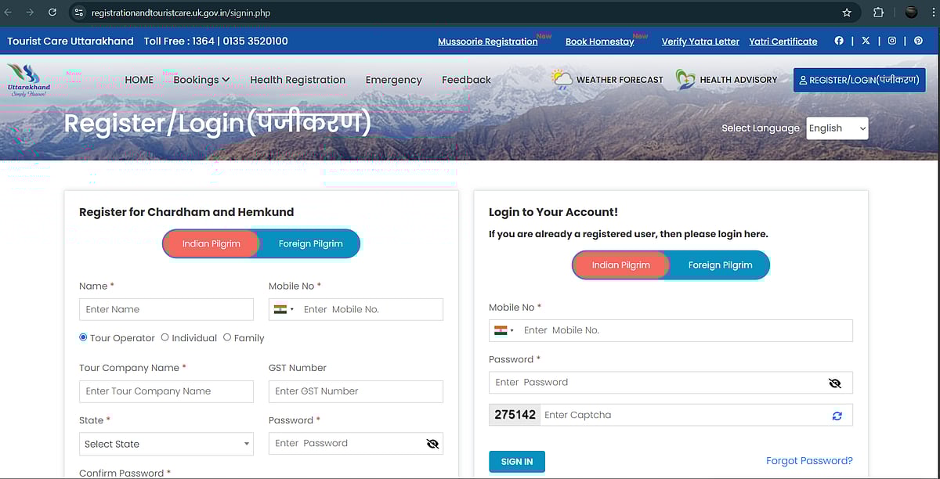Click the Pinterest icon in header
Screen dimensions: 940x479
(918, 41)
